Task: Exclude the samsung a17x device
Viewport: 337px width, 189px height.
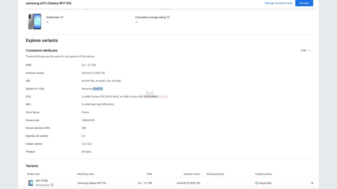Action: [x=304, y=3]
